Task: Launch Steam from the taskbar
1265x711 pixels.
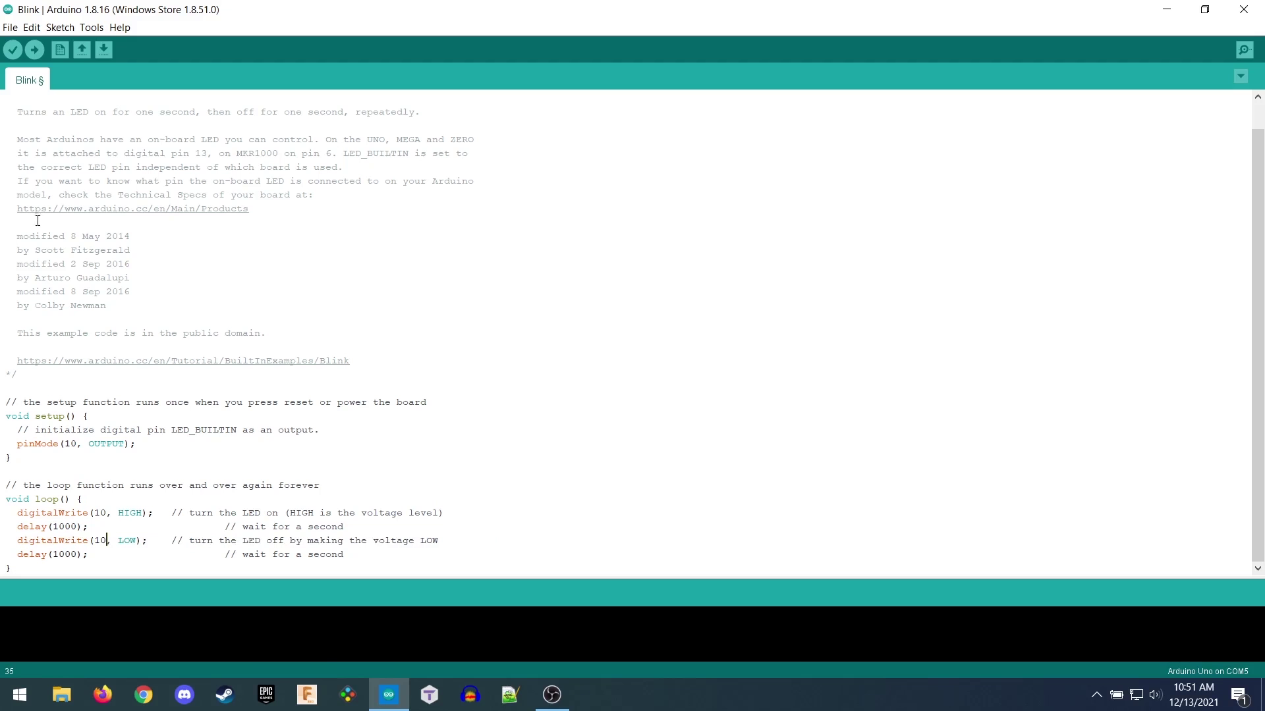Action: click(x=225, y=695)
